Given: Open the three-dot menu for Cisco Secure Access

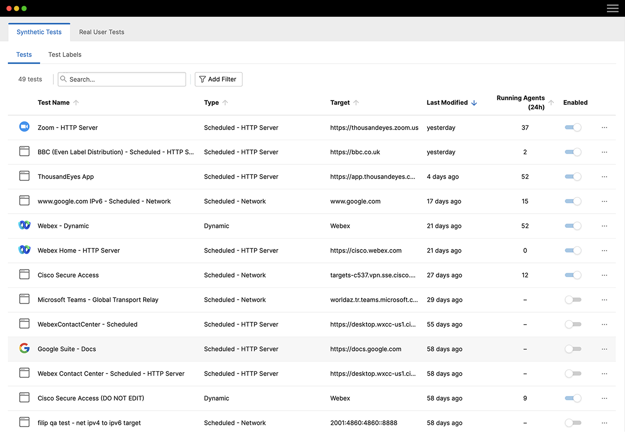Looking at the screenshot, I should 604,275.
